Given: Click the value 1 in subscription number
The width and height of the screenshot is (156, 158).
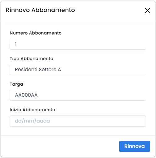Looking at the screenshot, I should (16, 44).
